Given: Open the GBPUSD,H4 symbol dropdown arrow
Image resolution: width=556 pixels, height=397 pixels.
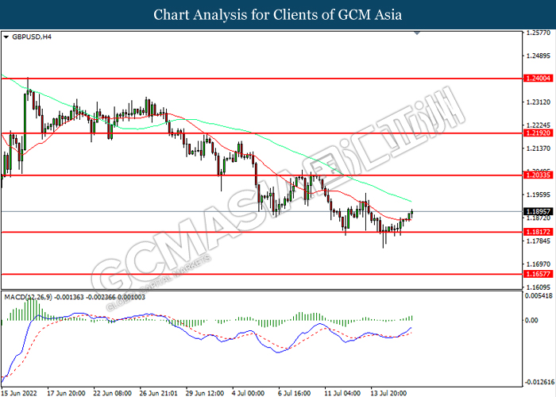Looking at the screenshot, I should pyautogui.click(x=6, y=37).
